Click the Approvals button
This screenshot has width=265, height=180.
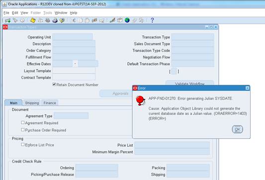point(116,93)
